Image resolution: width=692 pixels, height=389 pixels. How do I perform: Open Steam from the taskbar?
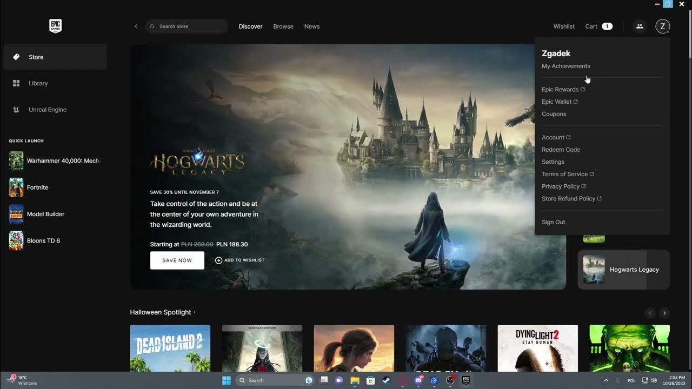pyautogui.click(x=385, y=380)
